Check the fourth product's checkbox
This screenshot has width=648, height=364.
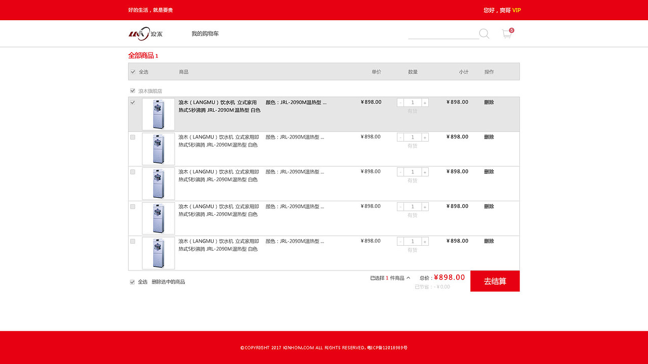click(133, 206)
